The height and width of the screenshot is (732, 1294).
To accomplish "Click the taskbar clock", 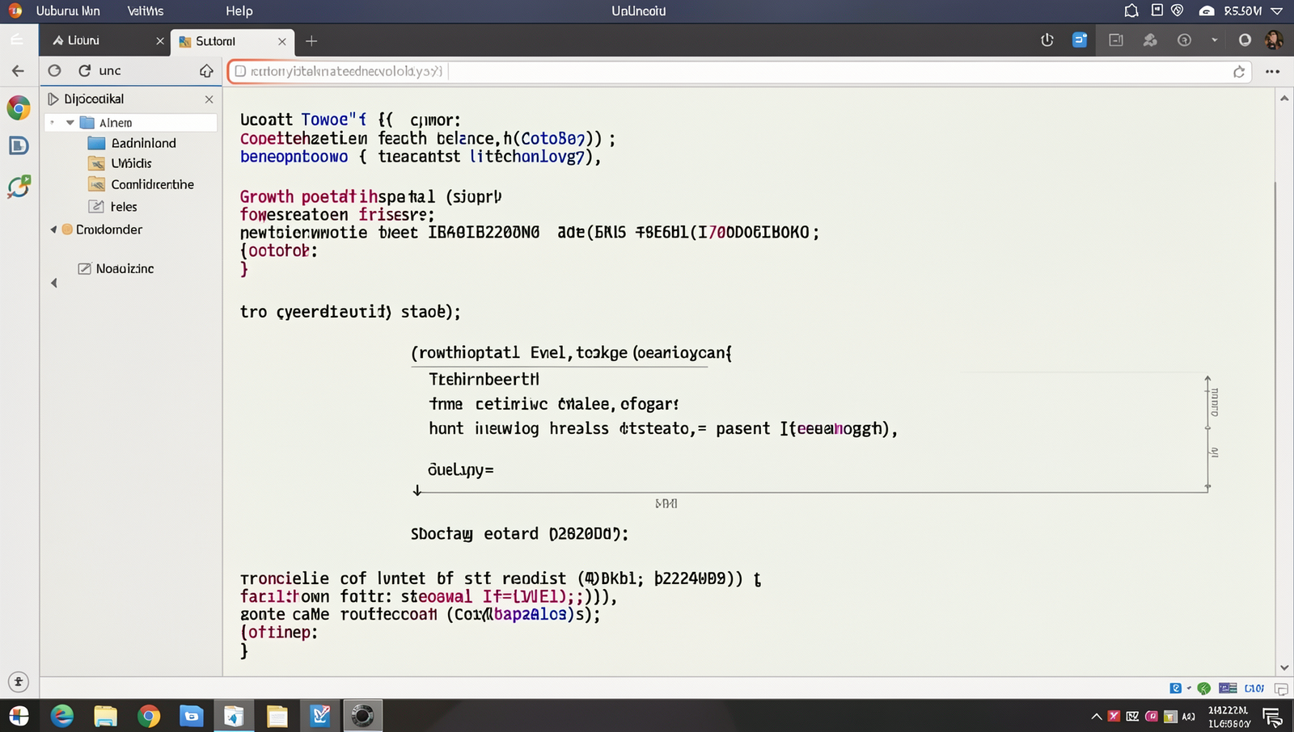I will 1228,717.
